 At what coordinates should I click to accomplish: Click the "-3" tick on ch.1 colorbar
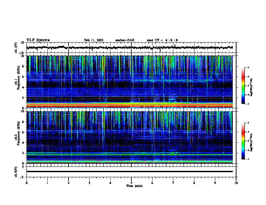pyautogui.click(x=248, y=67)
